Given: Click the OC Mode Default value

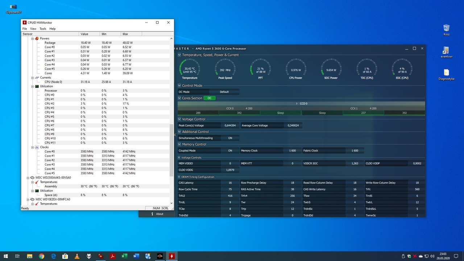Looking at the screenshot, I should click(x=224, y=92).
